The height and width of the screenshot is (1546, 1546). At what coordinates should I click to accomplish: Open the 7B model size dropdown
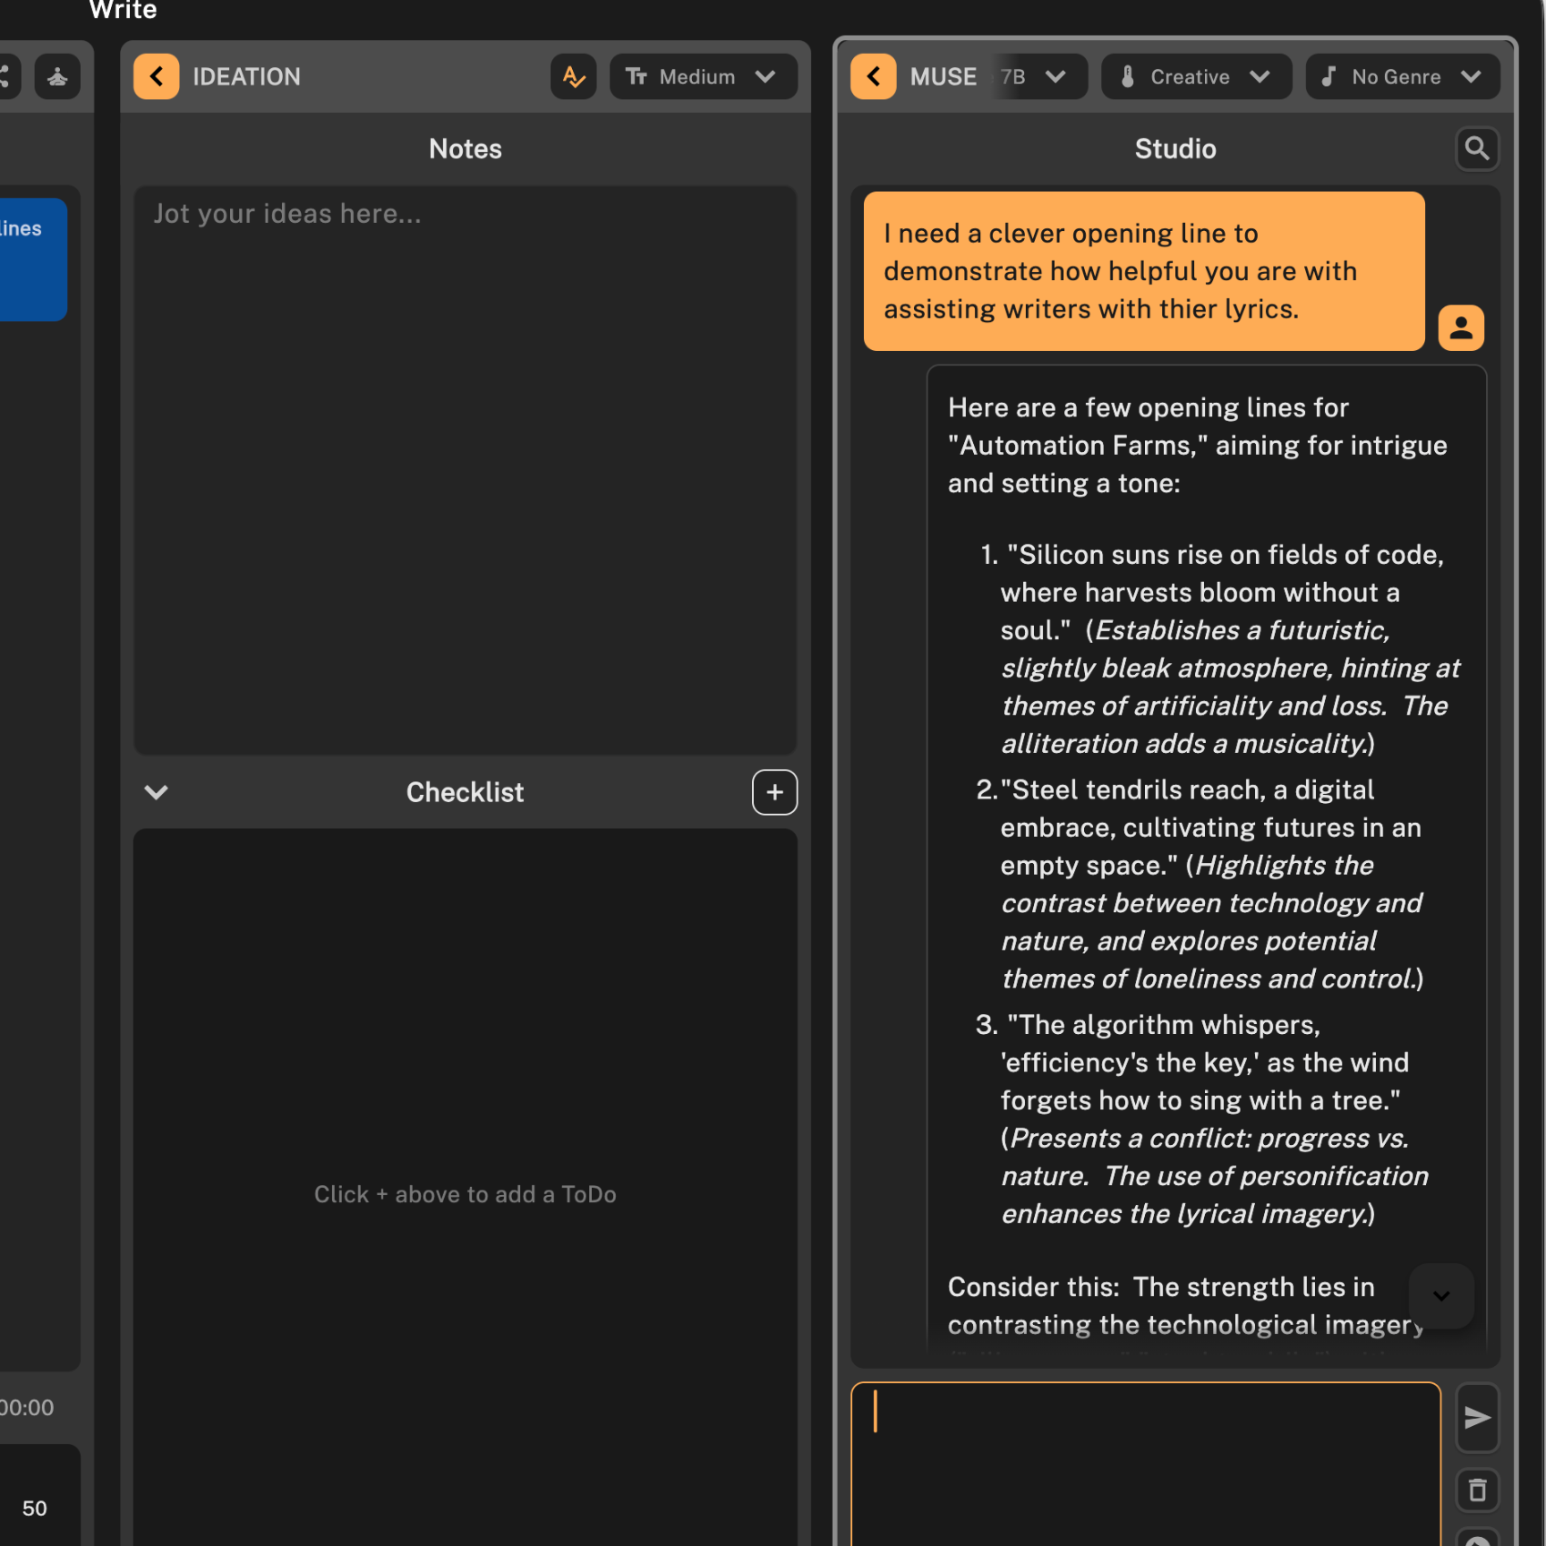pyautogui.click(x=1037, y=76)
